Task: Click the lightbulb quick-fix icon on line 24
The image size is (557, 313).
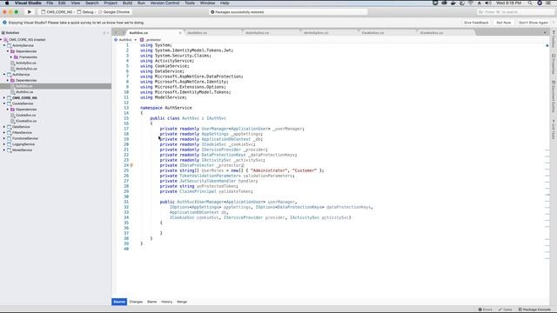Action: coord(131,165)
